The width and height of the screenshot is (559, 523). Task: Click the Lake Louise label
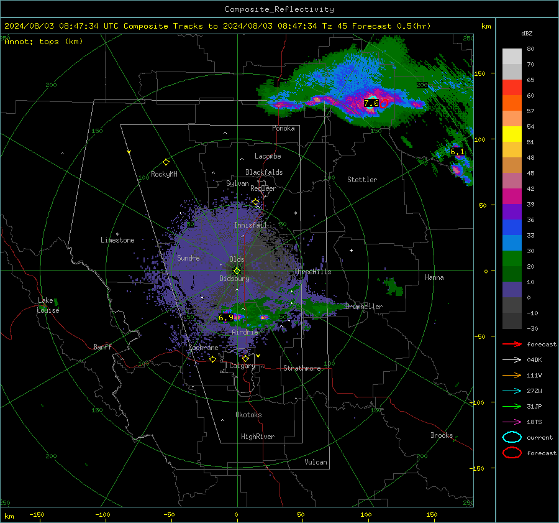coord(48,305)
